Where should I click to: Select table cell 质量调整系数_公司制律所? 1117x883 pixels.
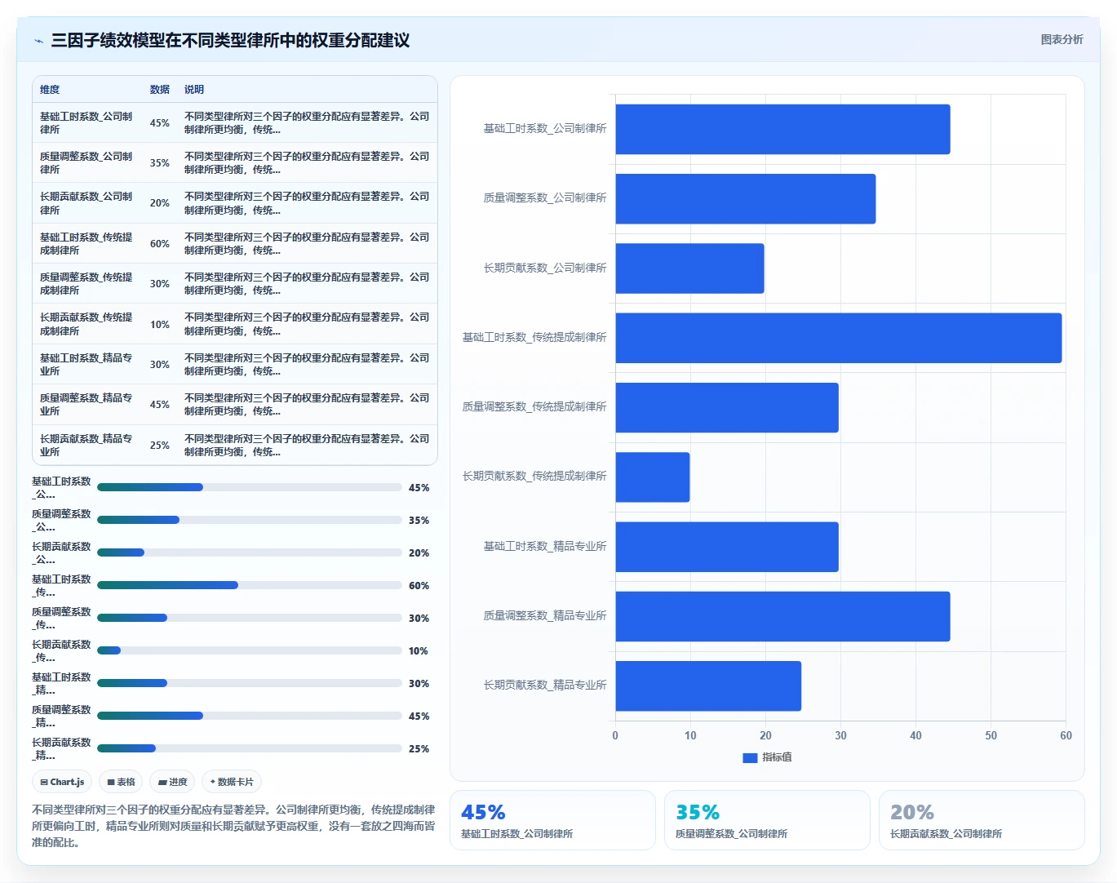(86, 163)
